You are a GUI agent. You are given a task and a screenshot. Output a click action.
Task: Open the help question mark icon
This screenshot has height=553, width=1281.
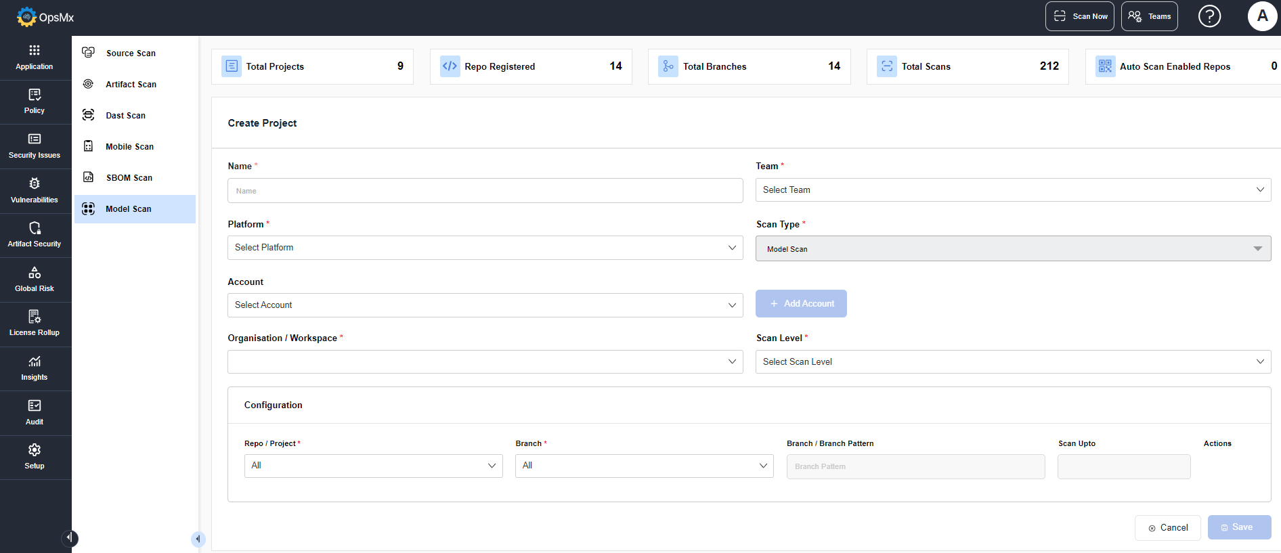[x=1209, y=16]
